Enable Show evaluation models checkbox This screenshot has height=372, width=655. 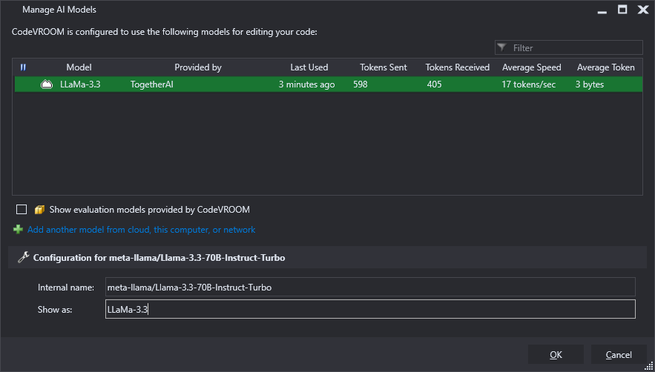[x=22, y=209]
